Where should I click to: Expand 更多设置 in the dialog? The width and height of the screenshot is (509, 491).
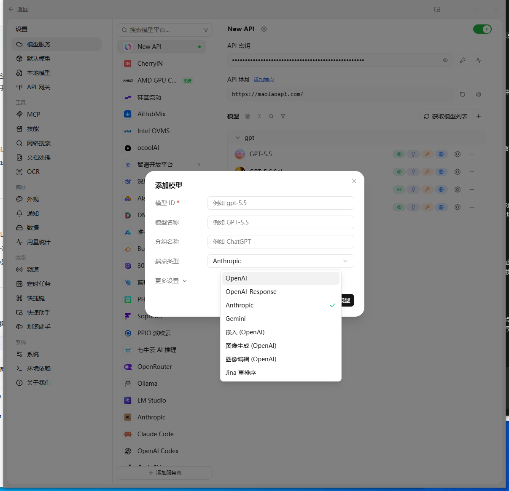171,281
